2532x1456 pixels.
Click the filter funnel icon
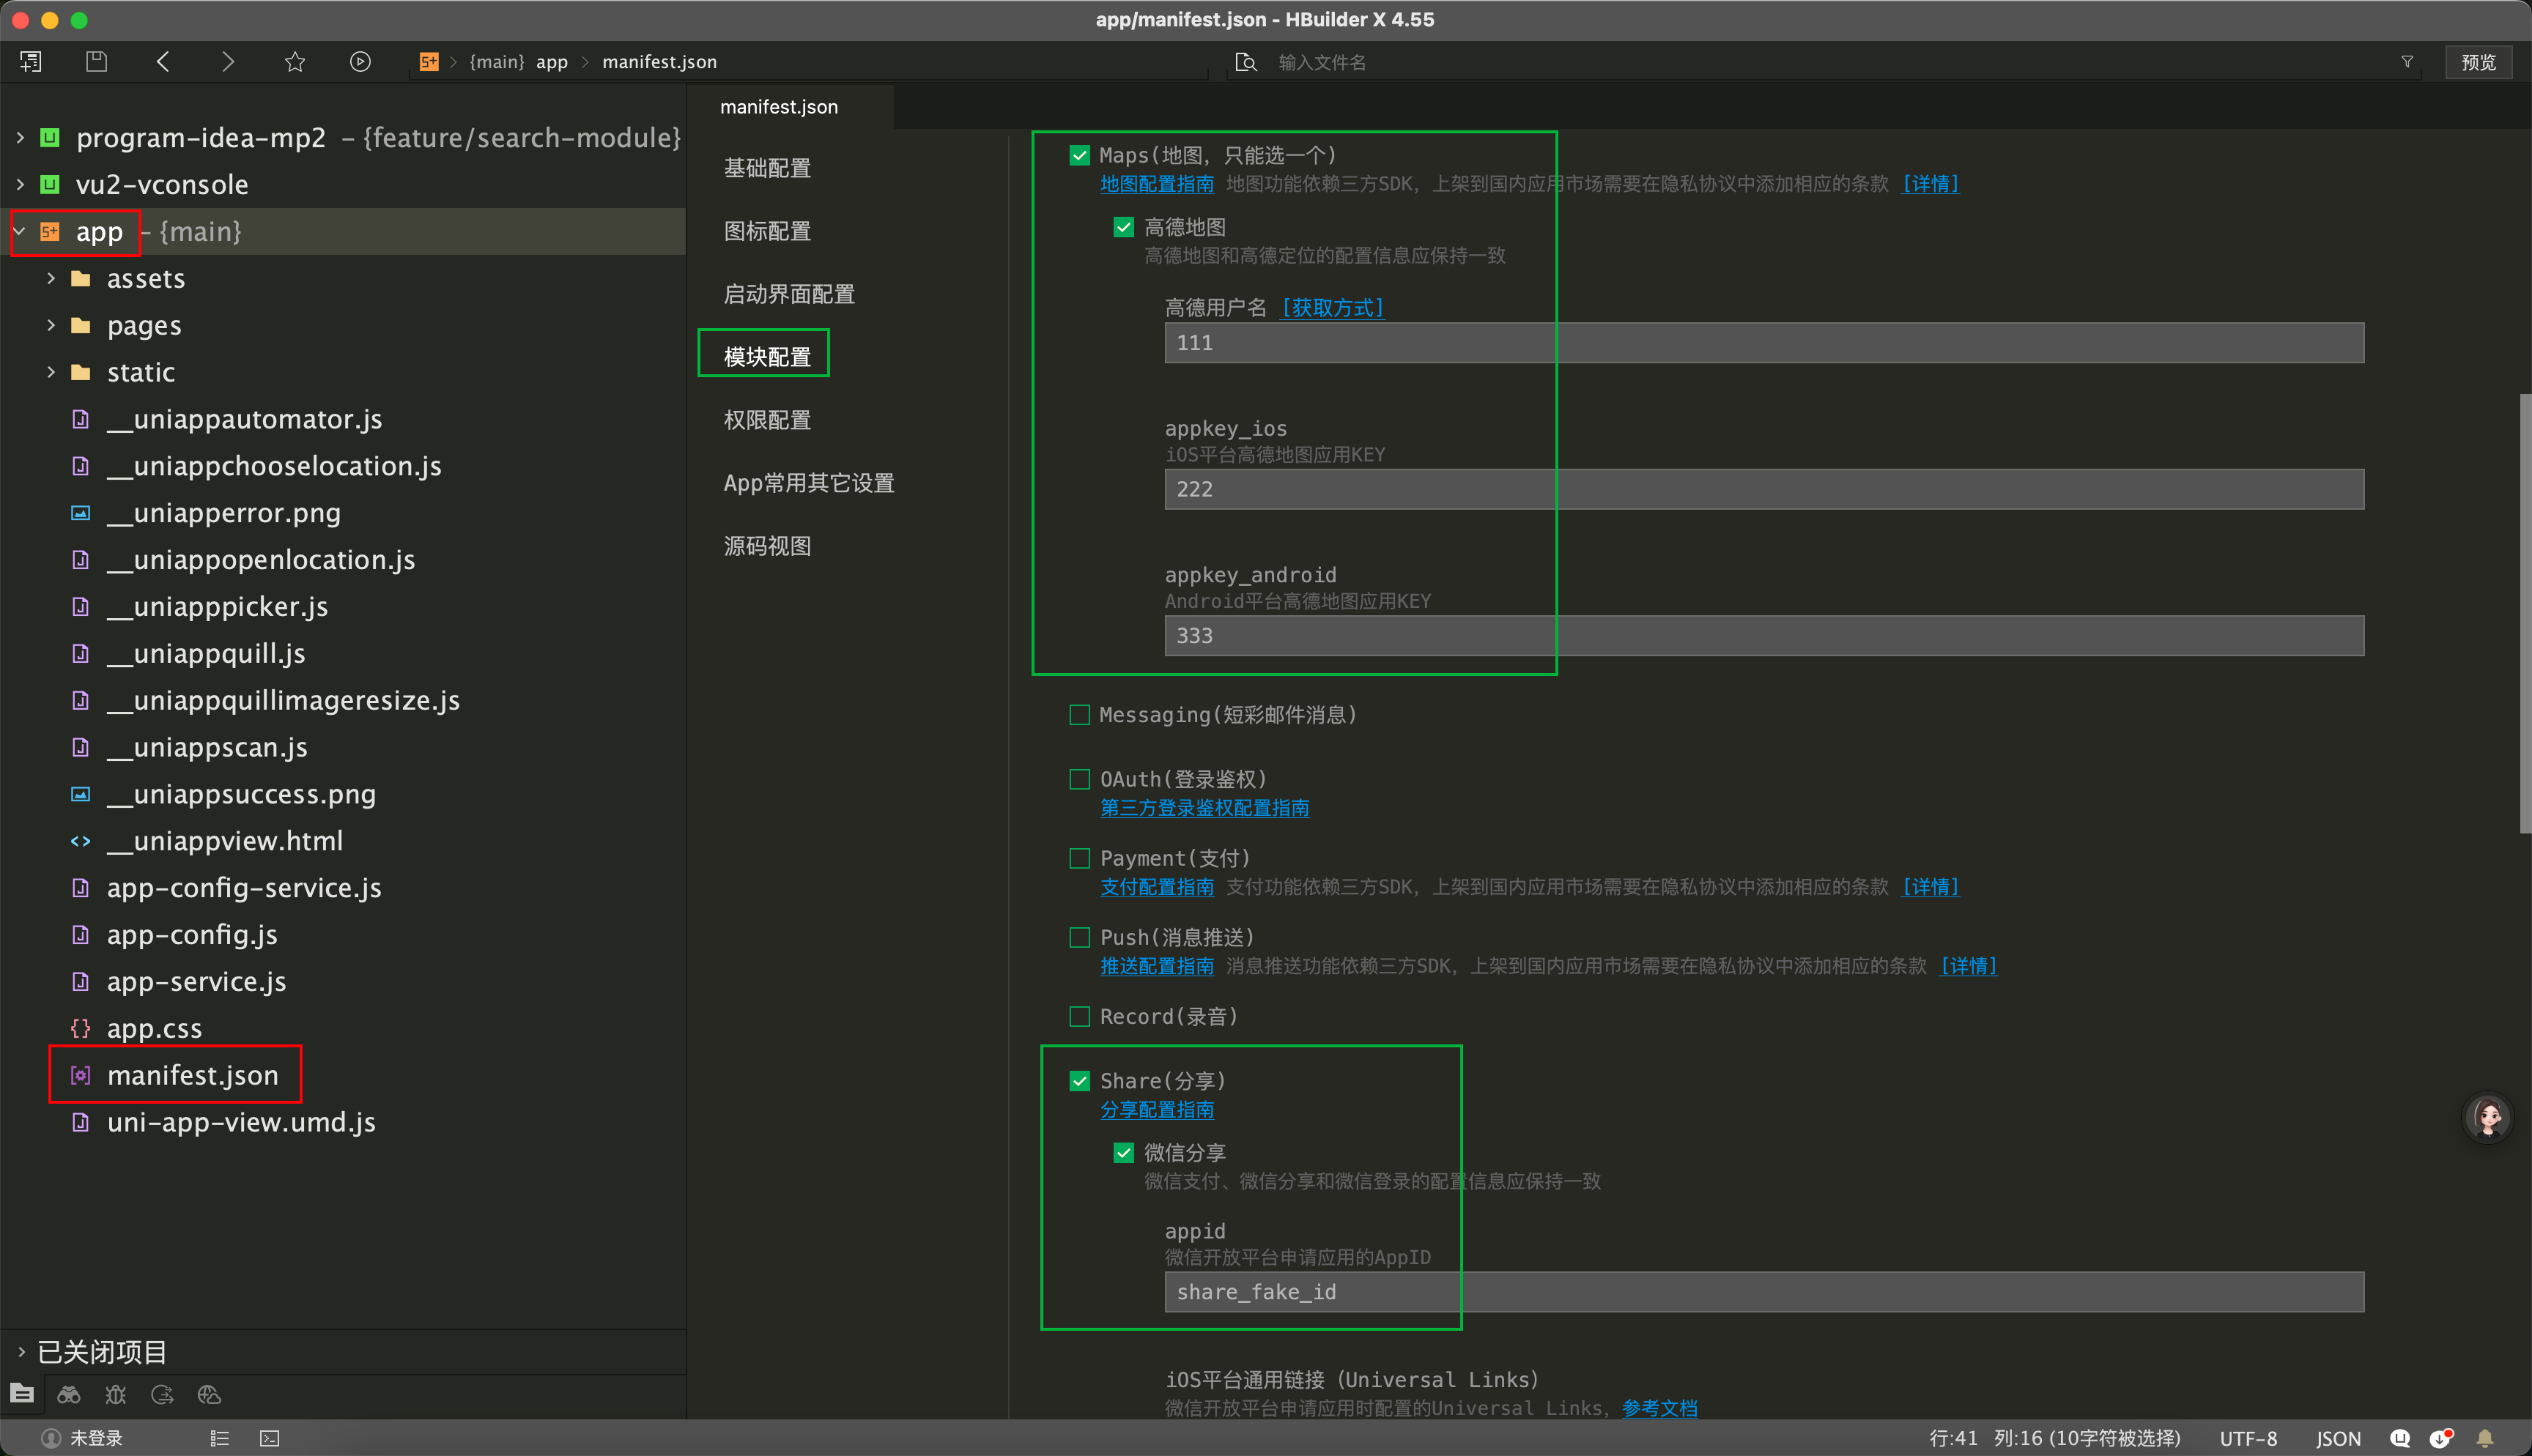2407,62
